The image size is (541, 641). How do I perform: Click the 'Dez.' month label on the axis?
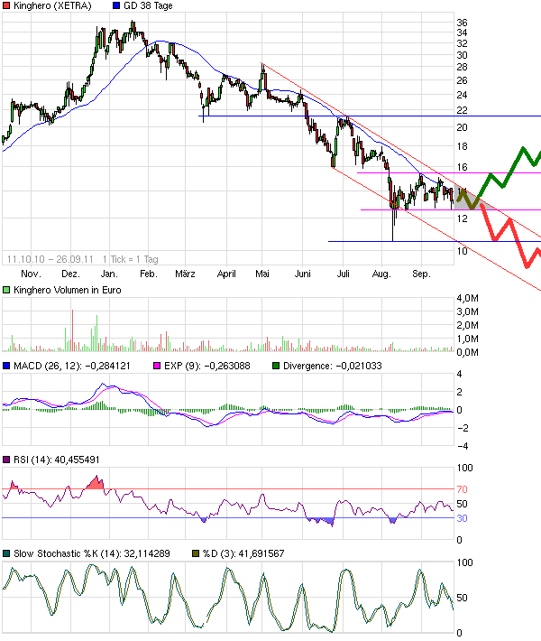(70, 274)
